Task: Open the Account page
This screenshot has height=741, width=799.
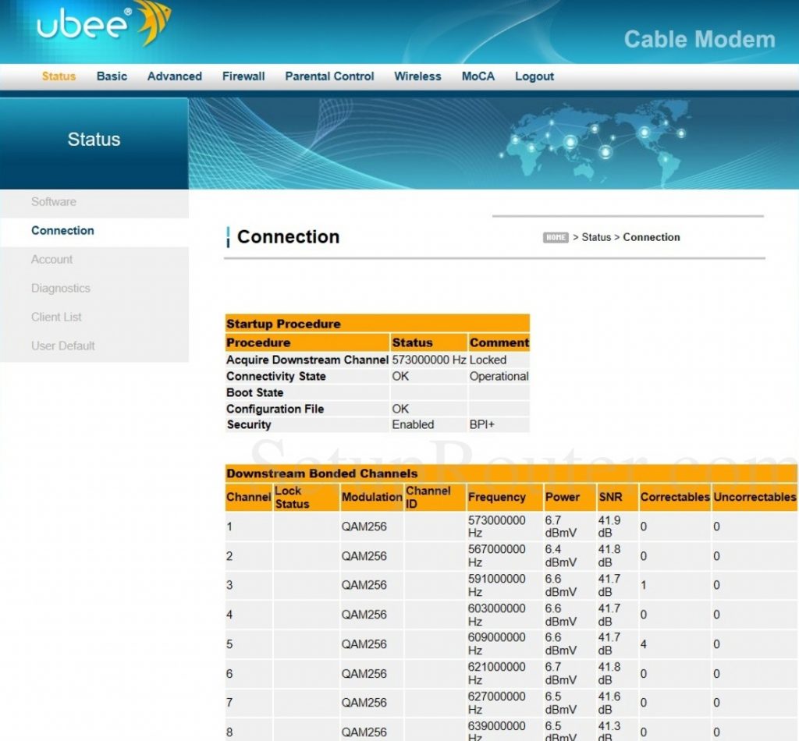Action: pyautogui.click(x=51, y=259)
